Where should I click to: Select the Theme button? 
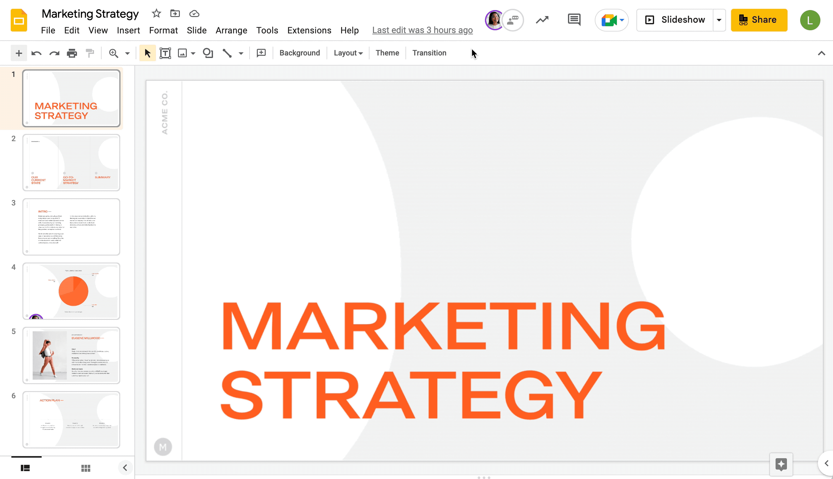387,53
